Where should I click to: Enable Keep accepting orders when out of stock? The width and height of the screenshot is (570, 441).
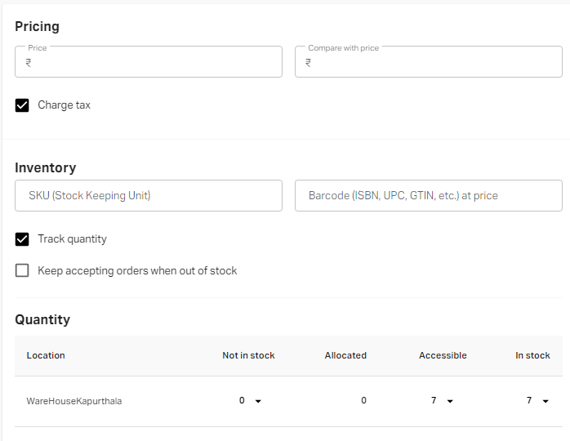(x=22, y=270)
